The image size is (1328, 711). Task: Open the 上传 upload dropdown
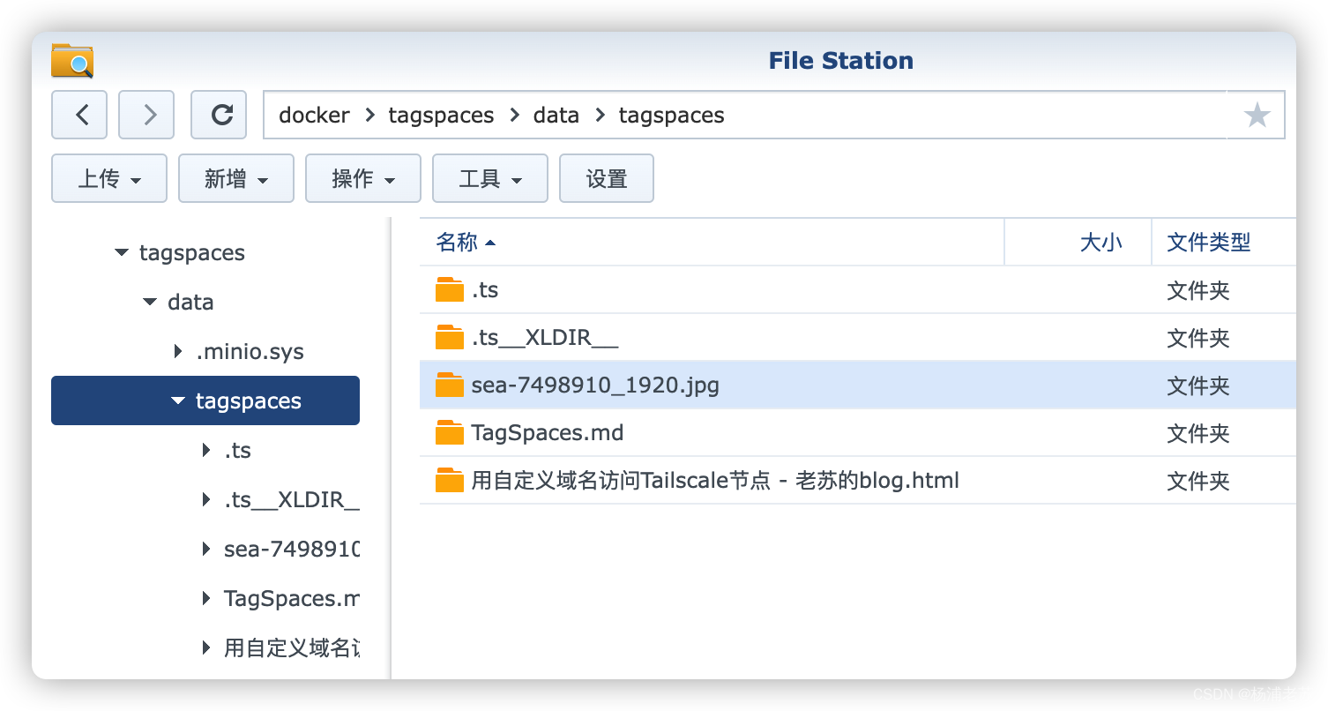[x=109, y=178]
